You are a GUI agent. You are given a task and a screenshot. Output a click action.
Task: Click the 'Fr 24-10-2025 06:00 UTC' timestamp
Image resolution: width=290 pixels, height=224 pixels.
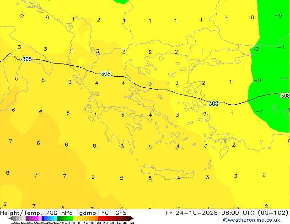pos(210,213)
